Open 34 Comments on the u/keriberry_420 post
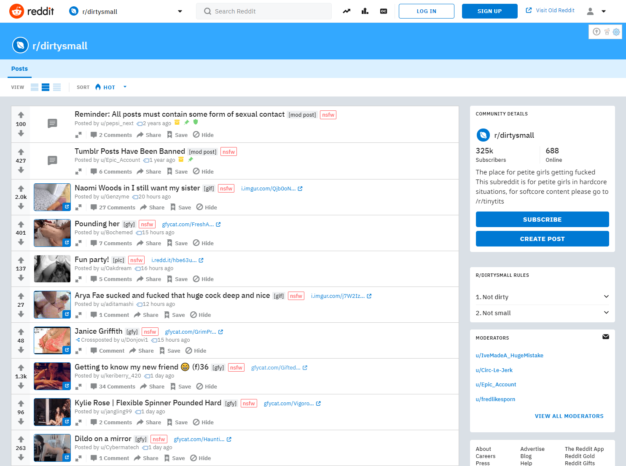This screenshot has height=466, width=626. [113, 386]
